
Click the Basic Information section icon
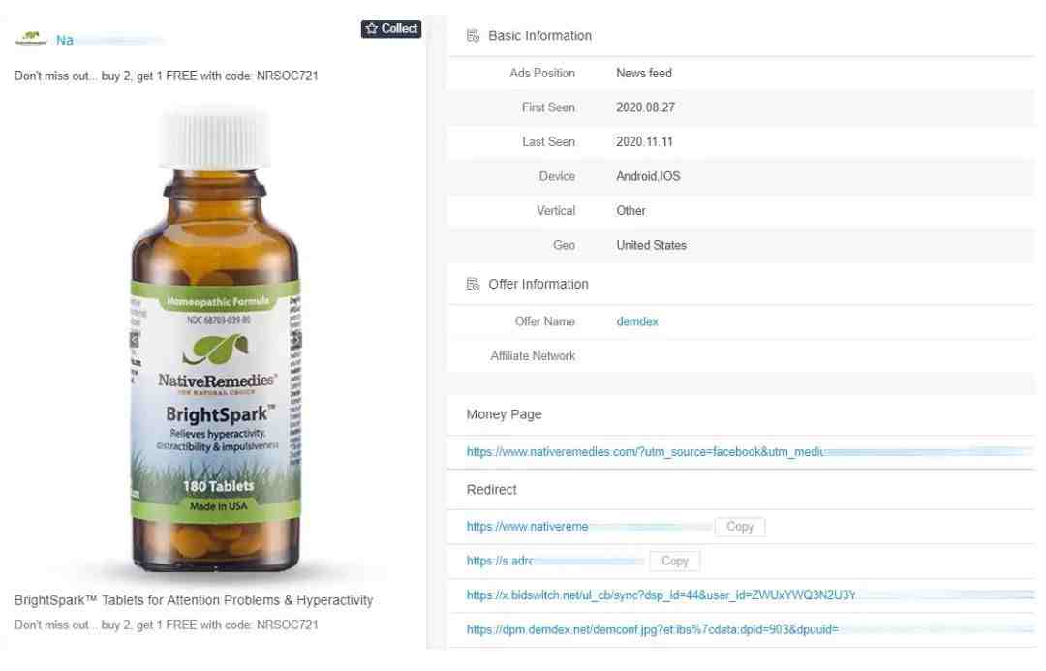(473, 36)
